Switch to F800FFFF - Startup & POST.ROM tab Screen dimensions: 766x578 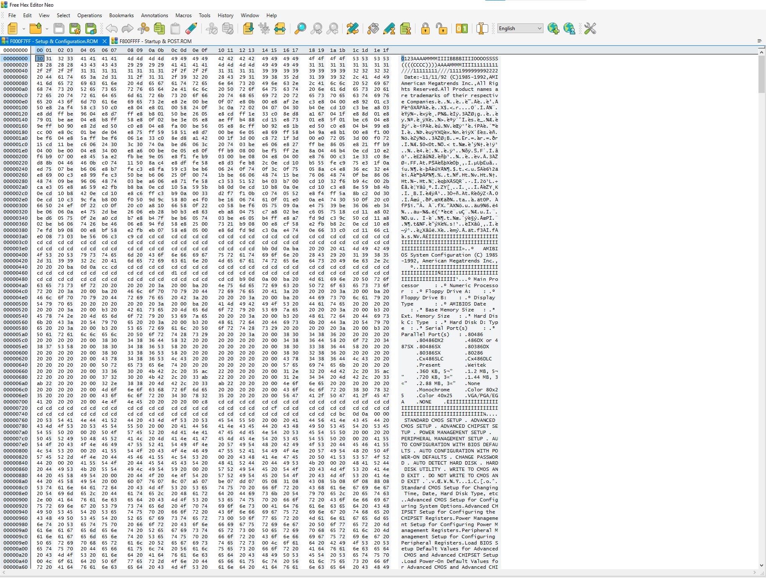pos(155,41)
